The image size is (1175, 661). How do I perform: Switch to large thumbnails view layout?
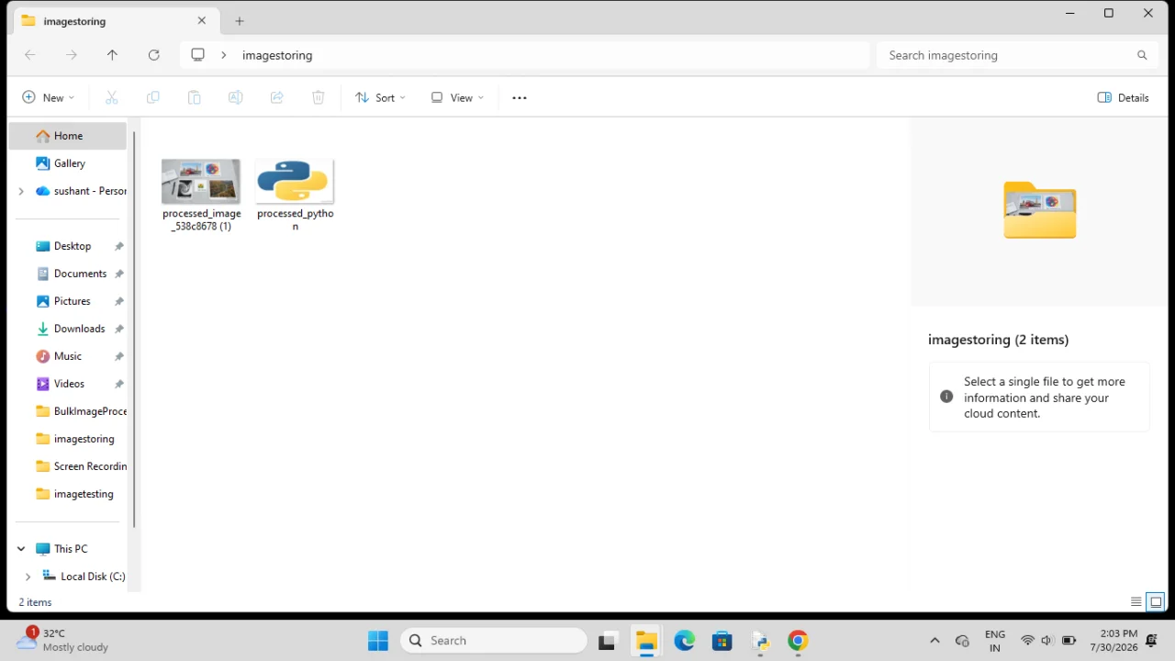point(1157,602)
